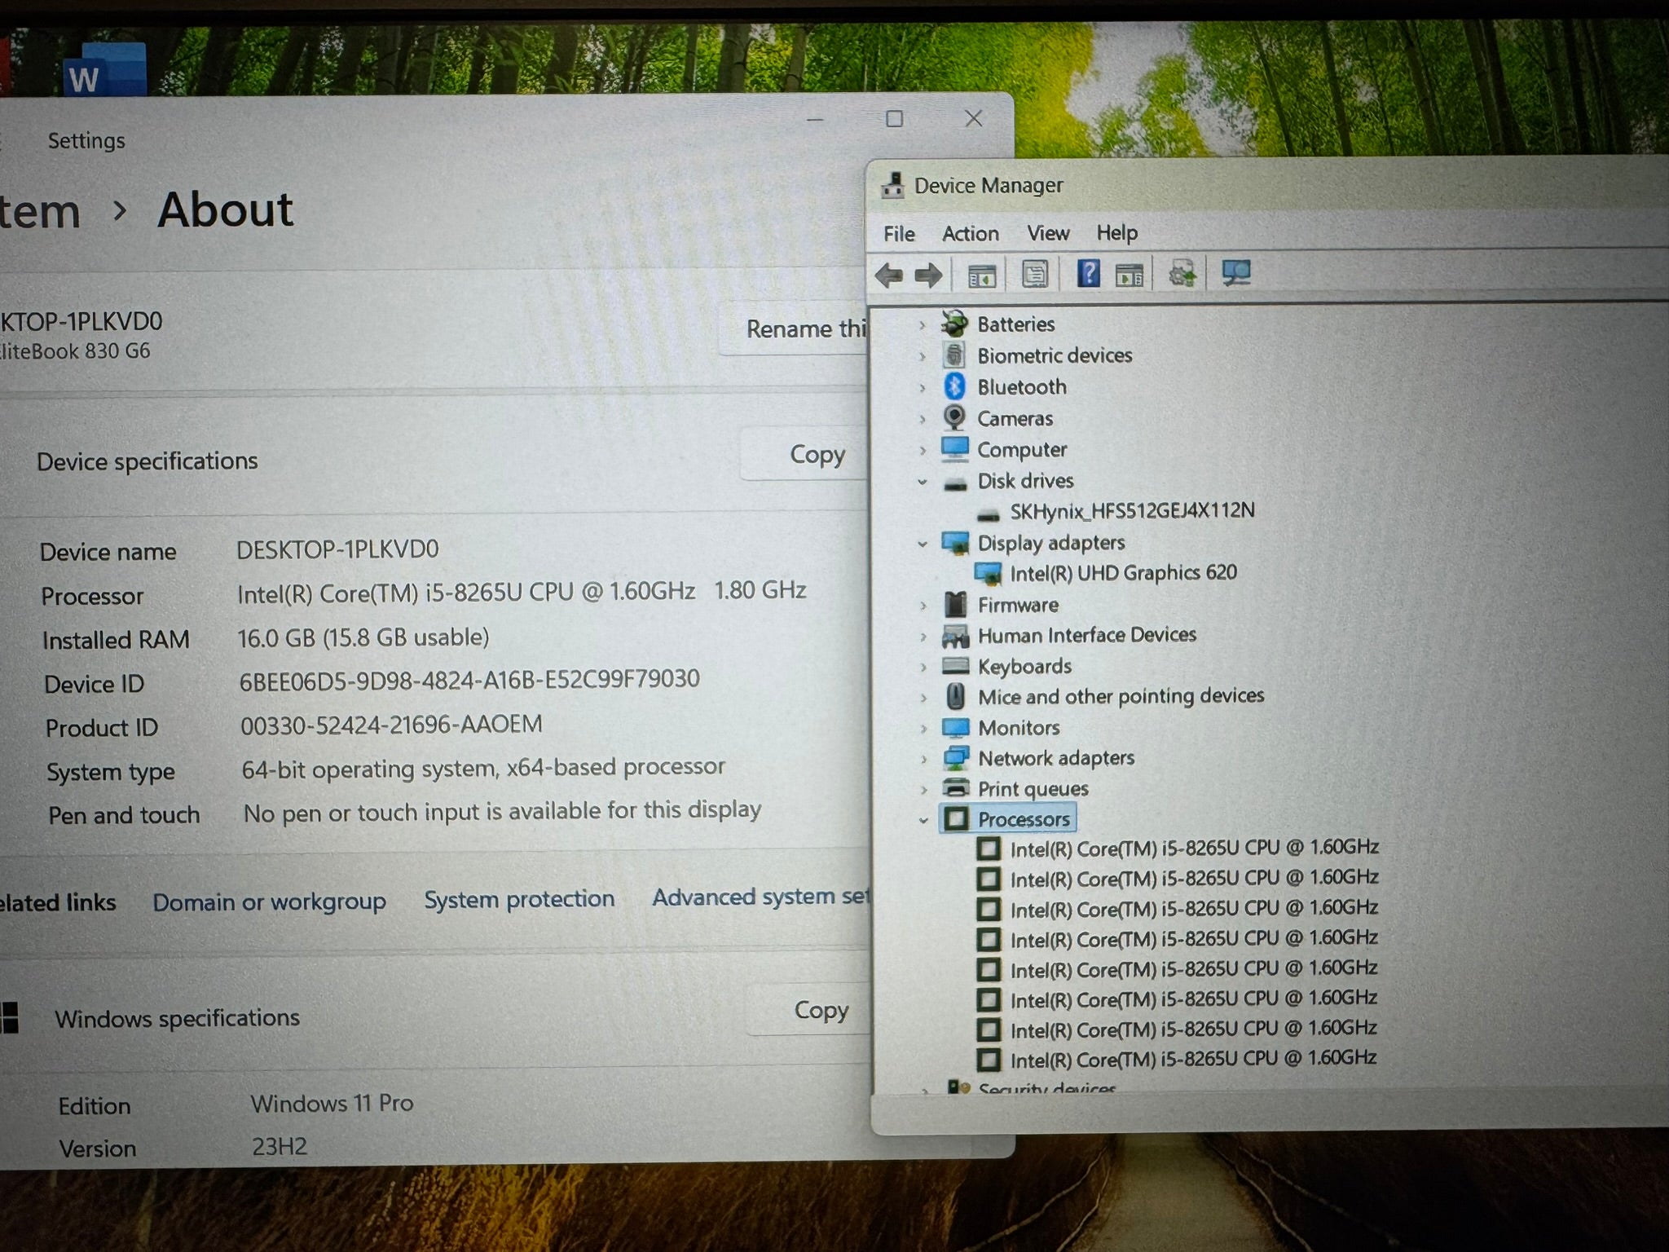
Task: Click the blue Help question-mark toolbar icon
Action: (x=1088, y=273)
